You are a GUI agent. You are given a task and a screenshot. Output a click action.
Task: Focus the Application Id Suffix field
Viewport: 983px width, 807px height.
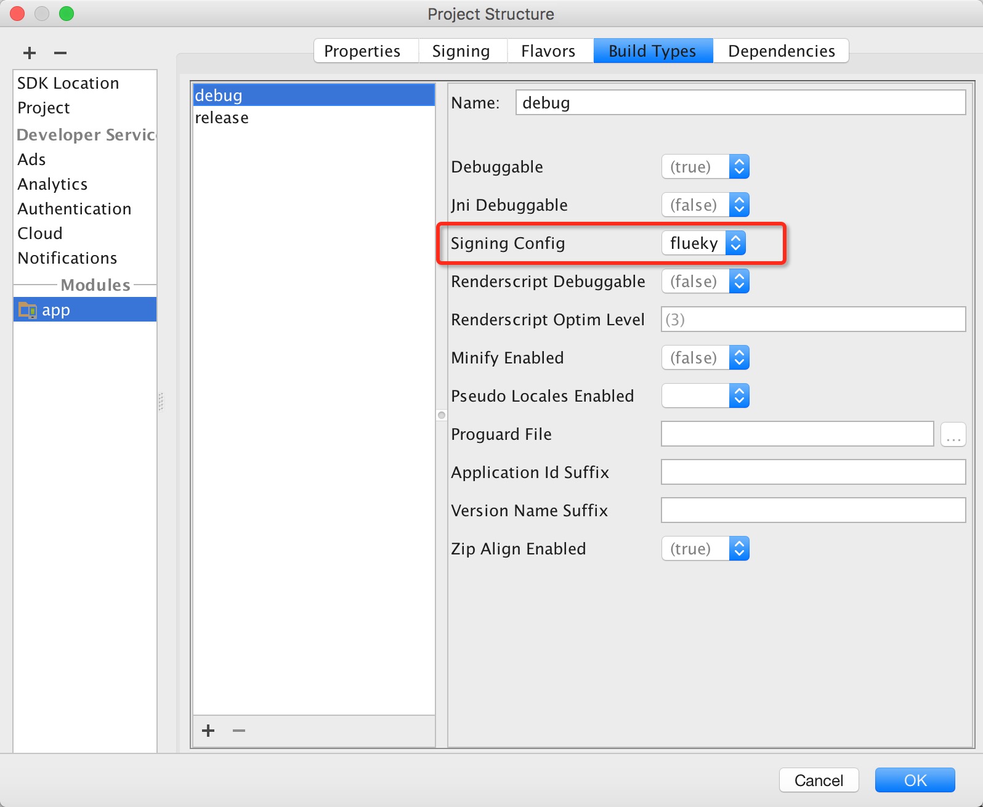pyautogui.click(x=814, y=472)
